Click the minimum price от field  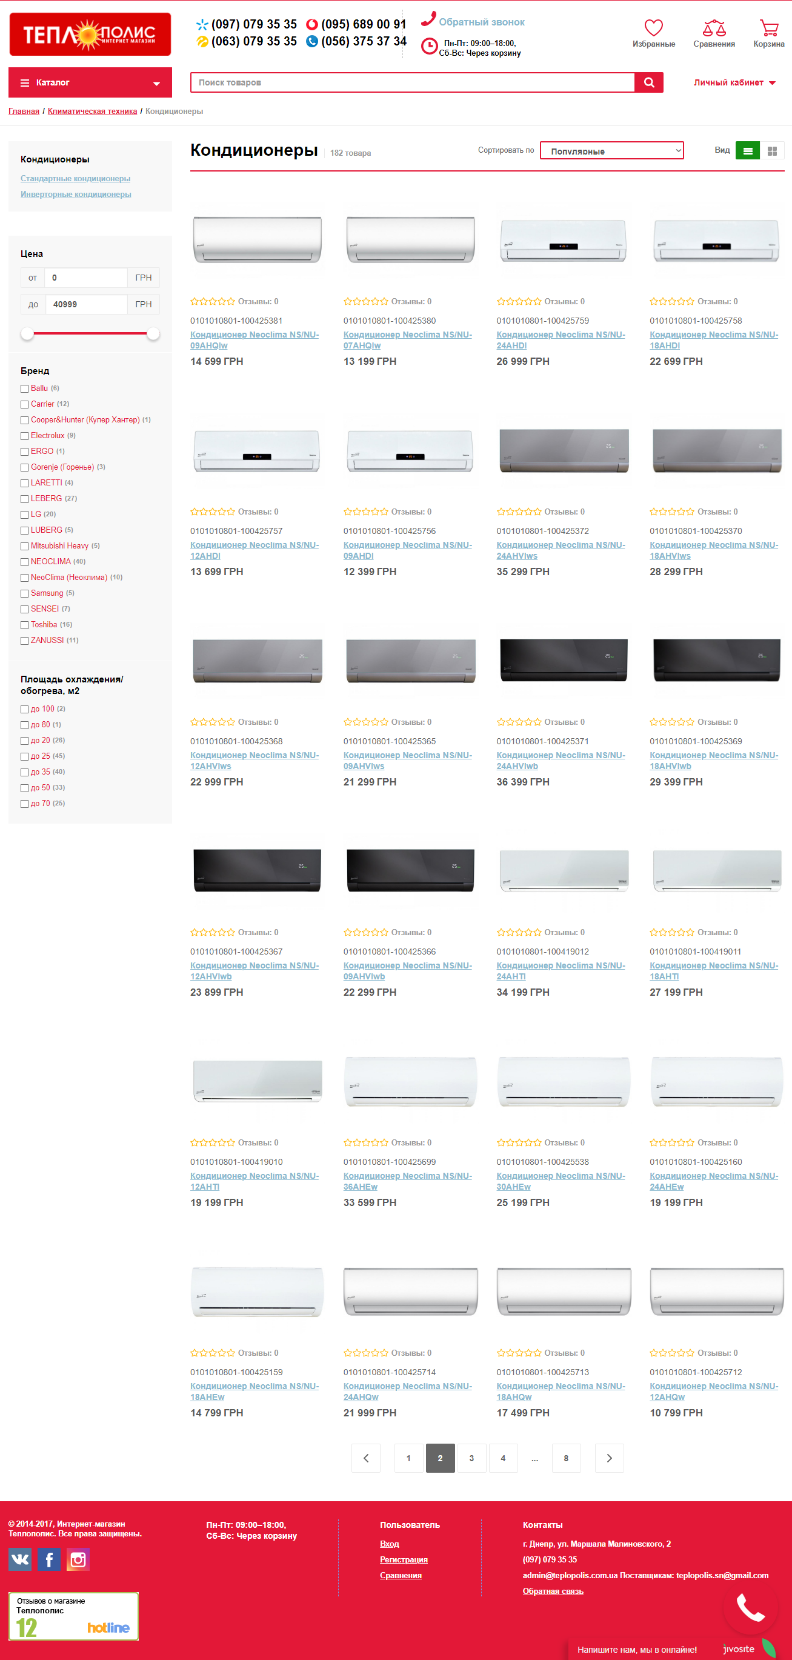click(x=87, y=278)
